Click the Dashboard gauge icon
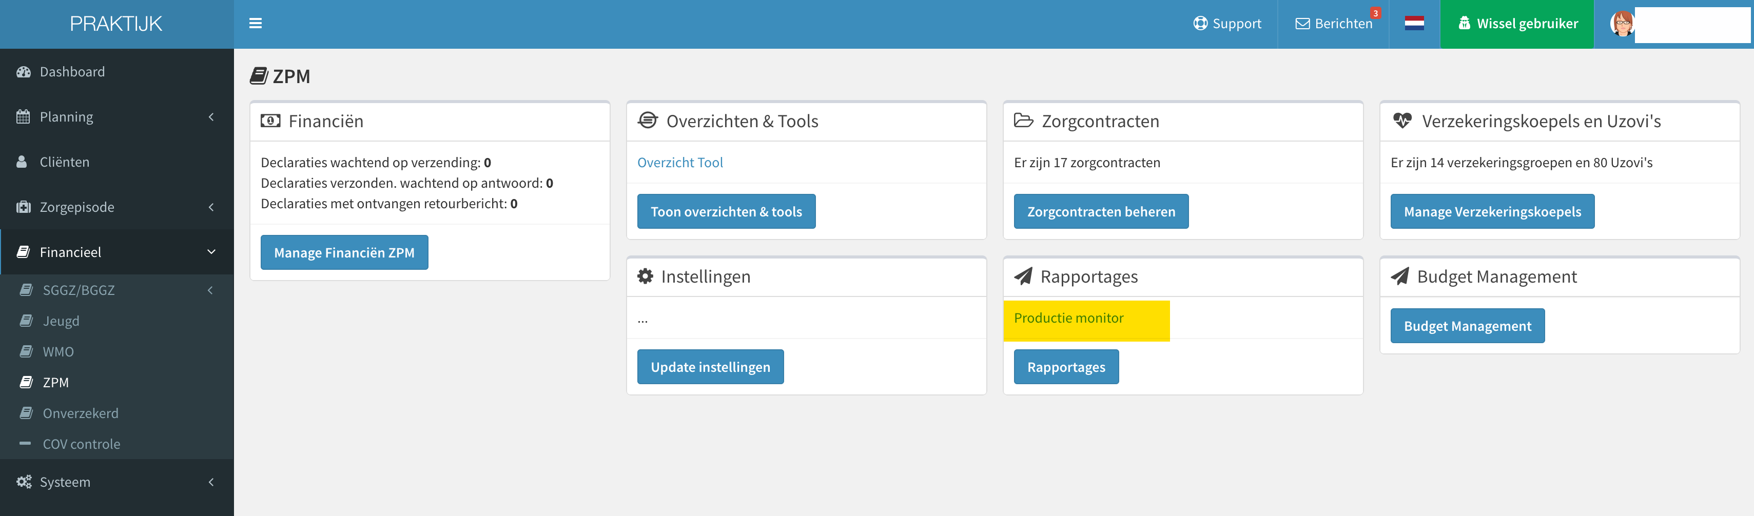This screenshot has width=1754, height=516. pos(24,72)
